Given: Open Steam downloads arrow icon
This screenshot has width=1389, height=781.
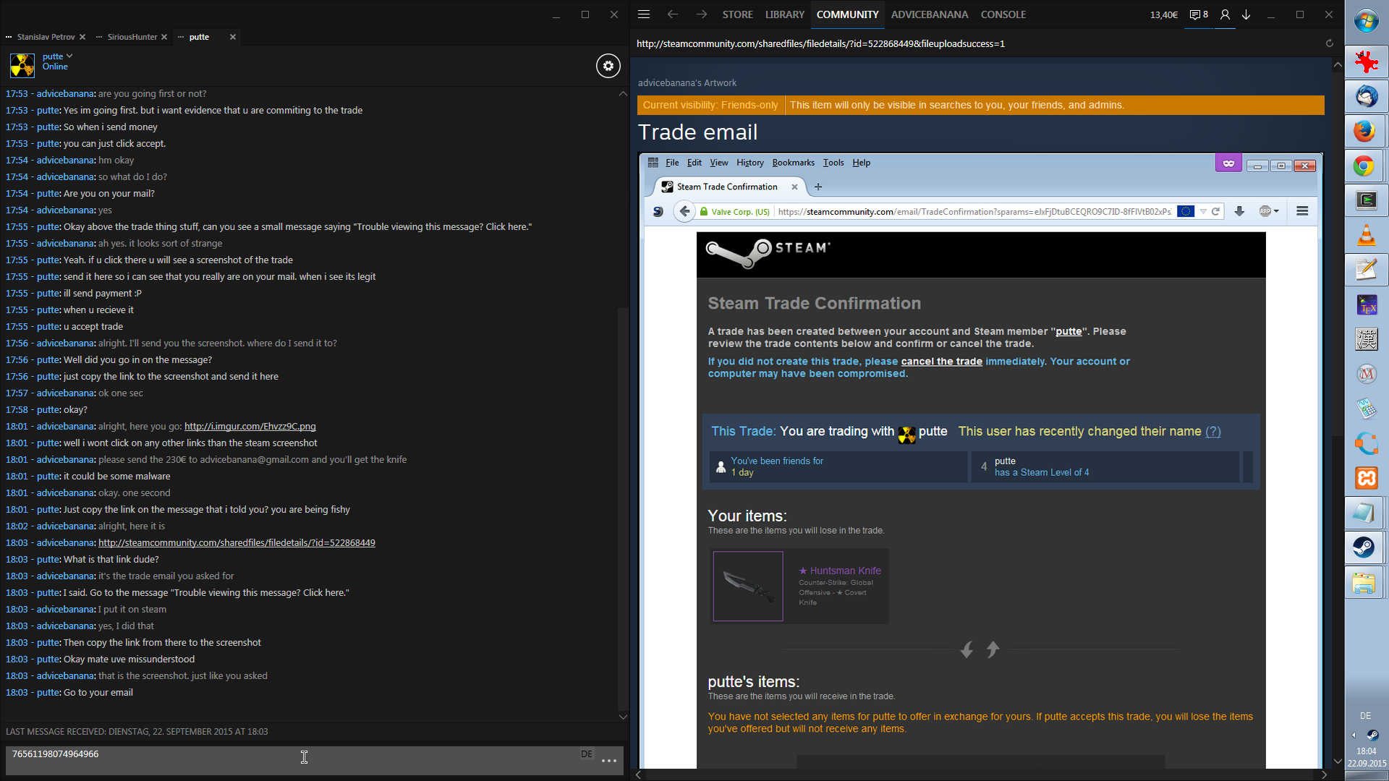Looking at the screenshot, I should pos(1246,14).
